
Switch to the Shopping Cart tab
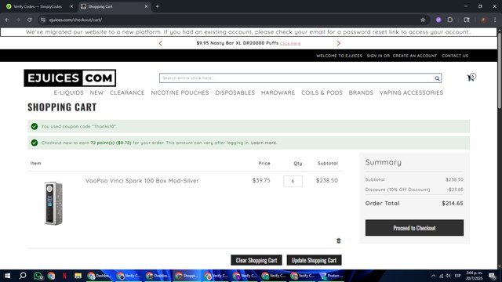[115, 6]
